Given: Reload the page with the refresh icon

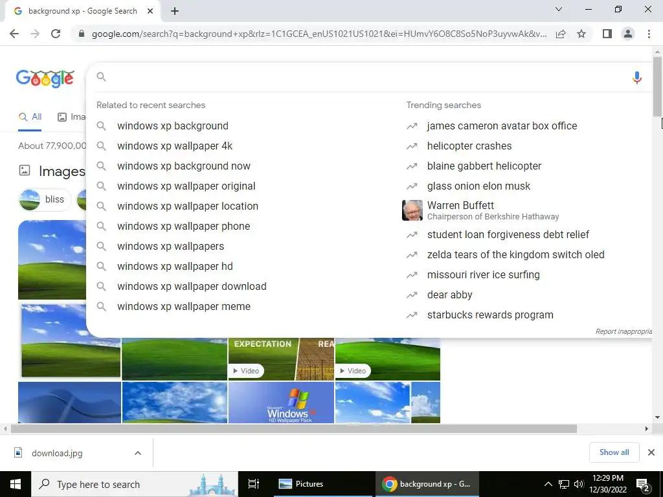Looking at the screenshot, I should pyautogui.click(x=56, y=34).
